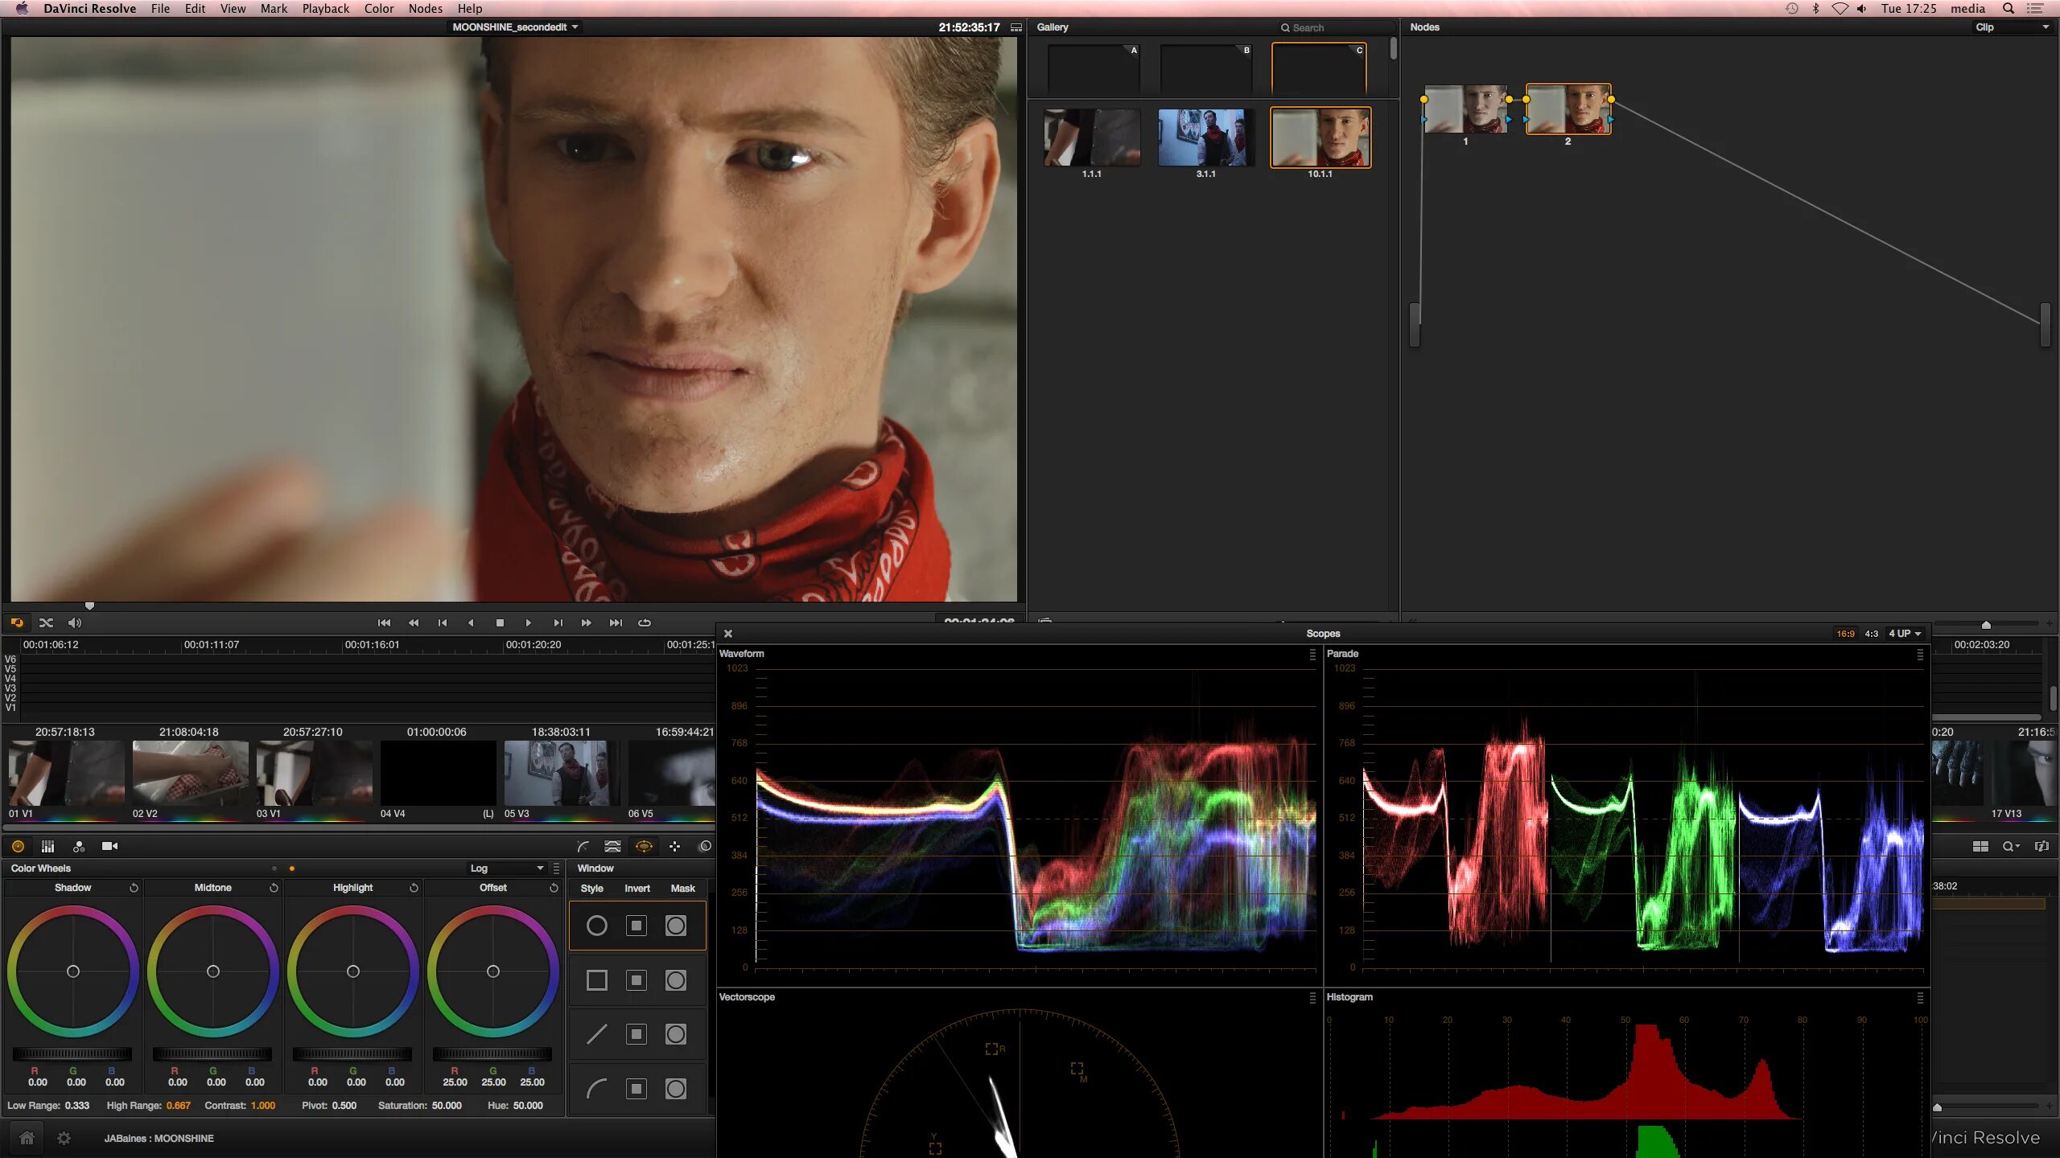Open the 4 UP scopes layout dropdown
2060x1158 pixels.
[1905, 634]
